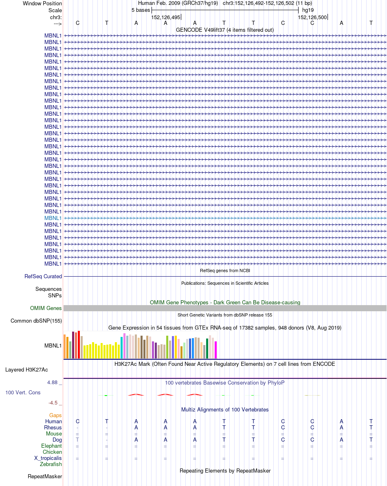Click the gray OMIM Genes item bar
387x486 pixels.
(x=225, y=308)
